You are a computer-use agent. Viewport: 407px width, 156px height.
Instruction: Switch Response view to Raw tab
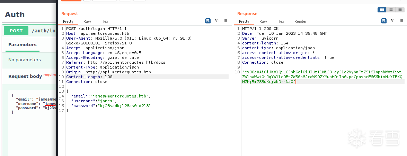click(x=263, y=21)
